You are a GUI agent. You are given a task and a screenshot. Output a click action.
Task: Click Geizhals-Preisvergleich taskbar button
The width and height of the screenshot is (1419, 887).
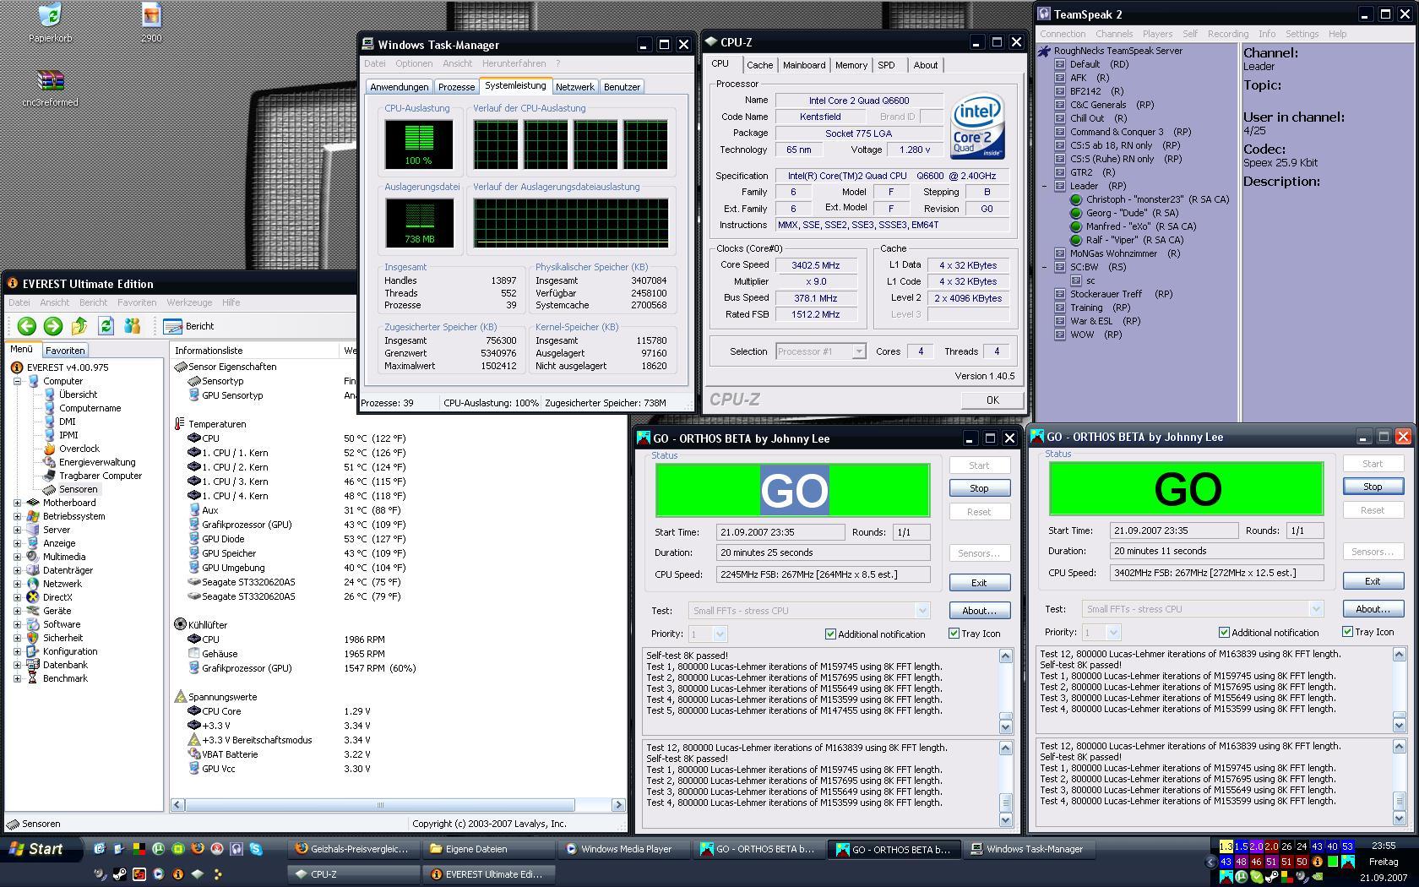tap(353, 849)
